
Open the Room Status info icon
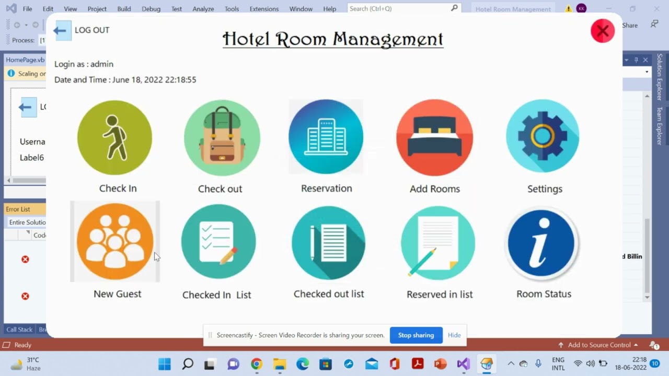coord(542,244)
